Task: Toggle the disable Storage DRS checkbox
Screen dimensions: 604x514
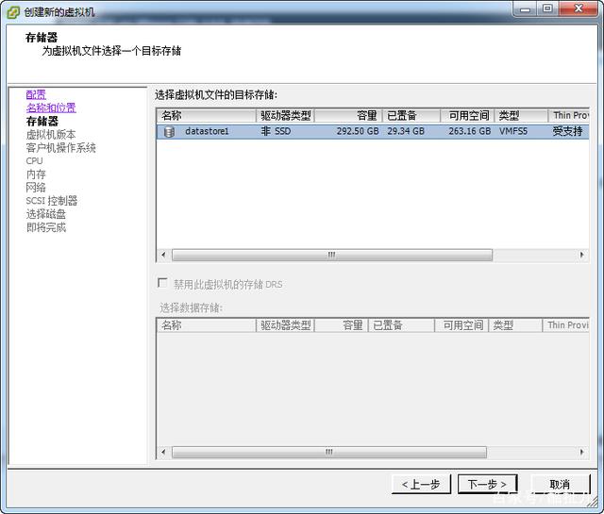Action: (162, 283)
